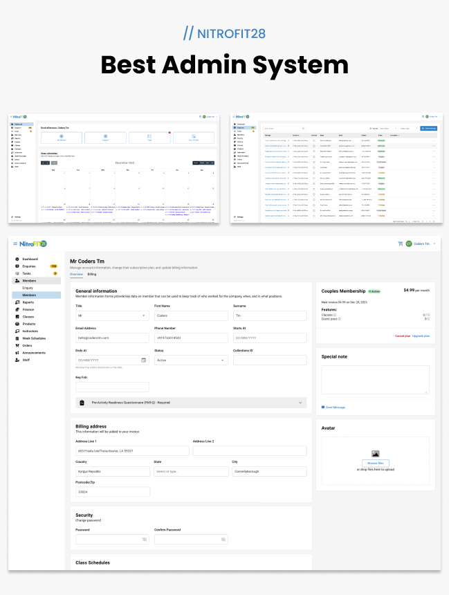Click the search box in the enquiries list screenshot

point(284,128)
